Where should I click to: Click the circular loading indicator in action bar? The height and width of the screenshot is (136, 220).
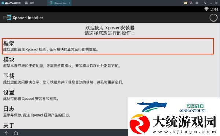click(x=213, y=18)
